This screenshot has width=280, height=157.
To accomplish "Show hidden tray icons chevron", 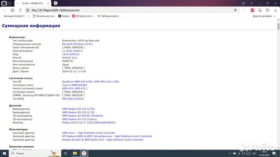I will pos(230,153).
